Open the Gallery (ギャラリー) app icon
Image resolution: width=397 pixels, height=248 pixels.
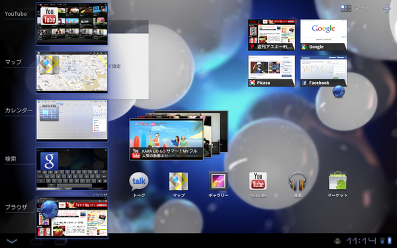[x=218, y=181]
